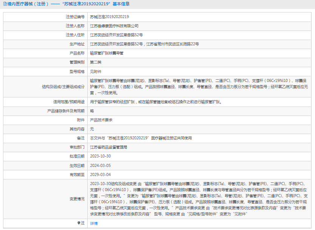
Task: Select company name 江苏唯德康医疗科技有限公司
Action: point(114,26)
